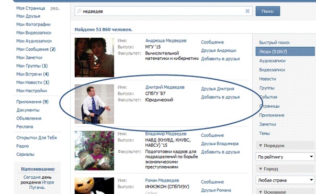Image resolution: width=316 pixels, height=194 pixels.
Task: Open the Любая страна dropdown
Action: [286, 180]
